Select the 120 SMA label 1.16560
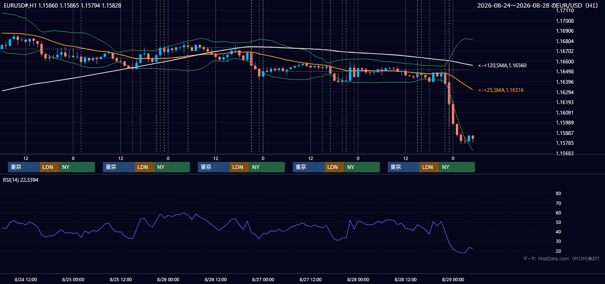The height and width of the screenshot is (284, 605). tap(502, 65)
